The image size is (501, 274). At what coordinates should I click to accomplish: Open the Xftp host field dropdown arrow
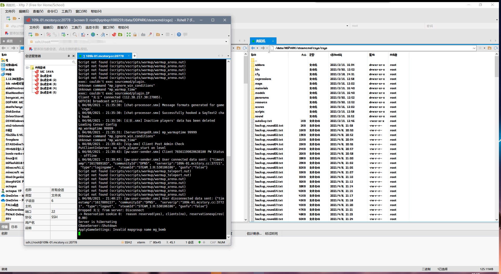347,26
